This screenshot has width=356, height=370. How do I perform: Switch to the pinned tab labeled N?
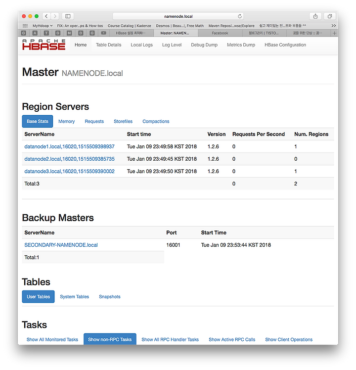(x=69, y=33)
